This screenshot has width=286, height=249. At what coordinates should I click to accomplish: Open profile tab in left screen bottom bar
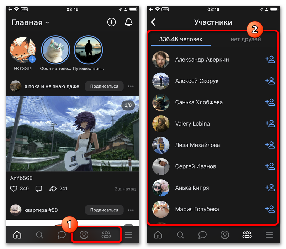pos(84,235)
